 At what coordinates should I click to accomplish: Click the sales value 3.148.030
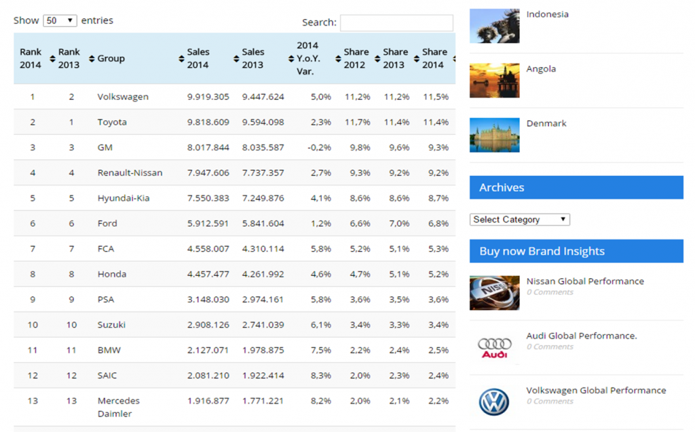(x=208, y=299)
